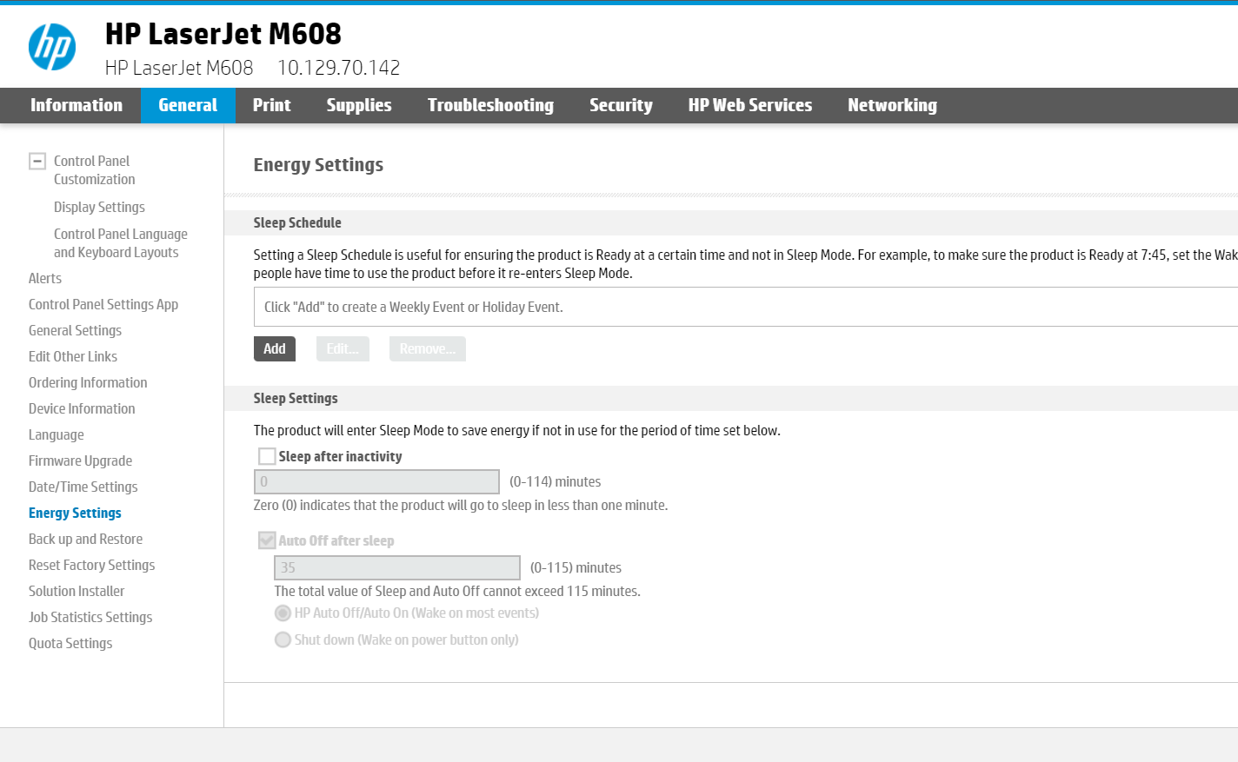
Task: Toggle the Auto Off after sleep checkbox
Action: 267,540
